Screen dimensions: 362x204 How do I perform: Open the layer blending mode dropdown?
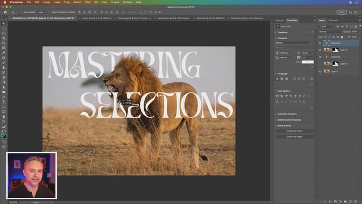[330, 32]
